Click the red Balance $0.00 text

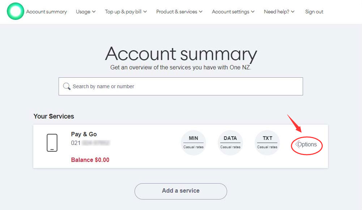[x=90, y=160]
